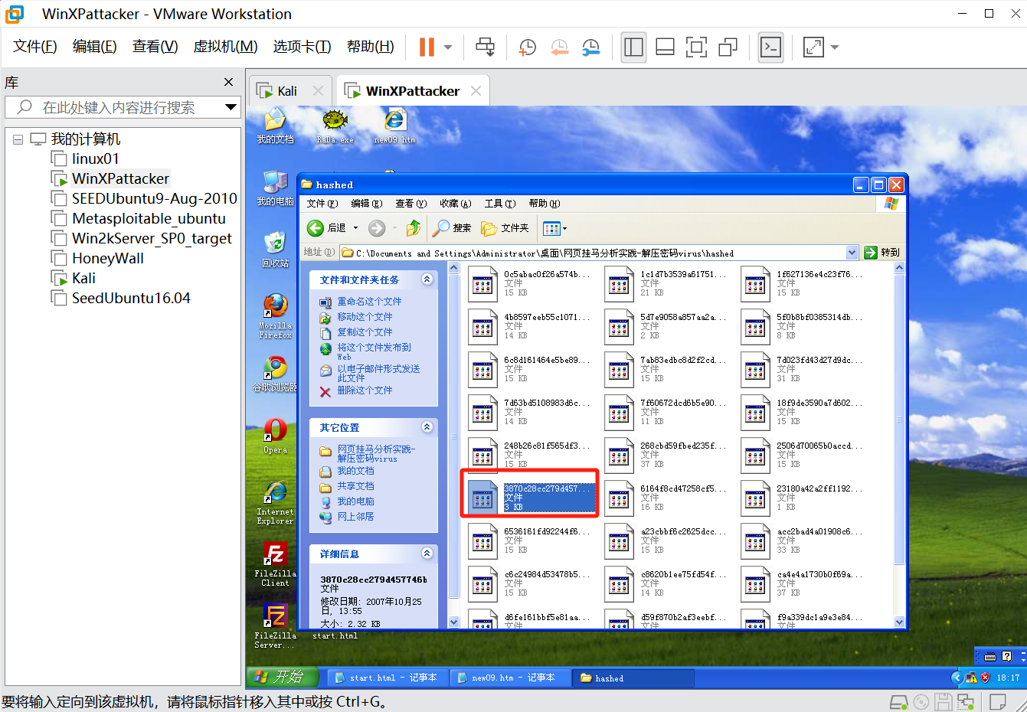
Task: Collapse the 文件和文件夹任务 panel
Action: click(x=427, y=279)
